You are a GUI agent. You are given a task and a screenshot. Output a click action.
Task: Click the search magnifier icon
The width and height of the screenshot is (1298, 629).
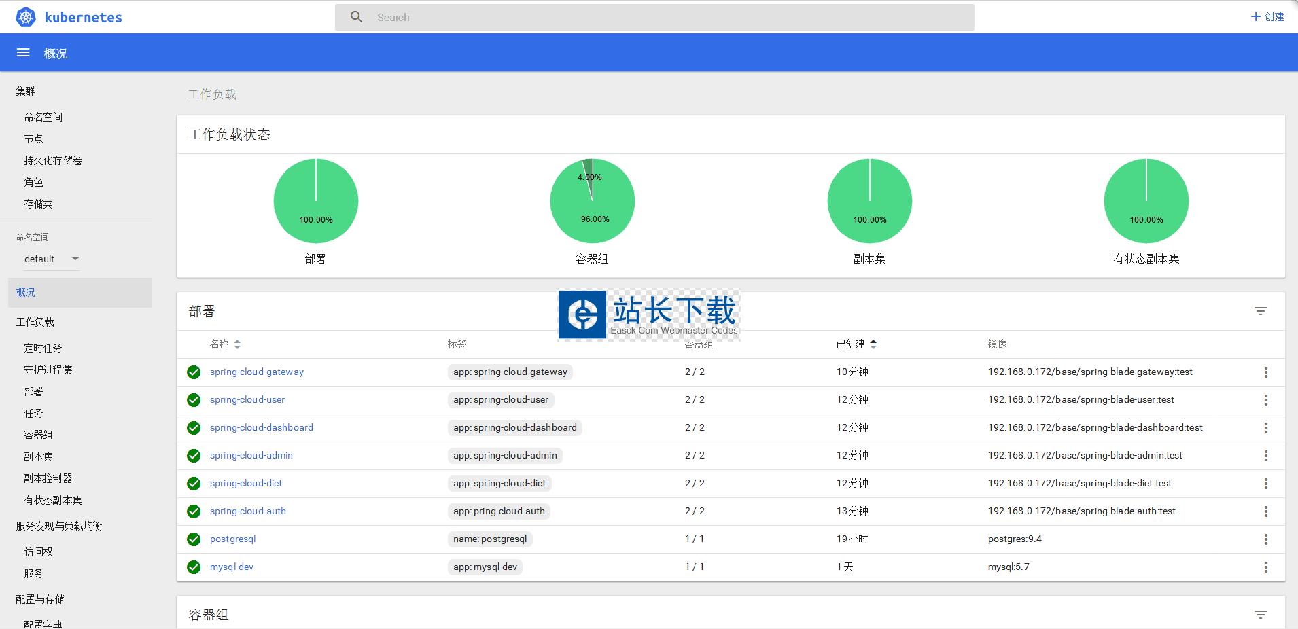pyautogui.click(x=357, y=17)
